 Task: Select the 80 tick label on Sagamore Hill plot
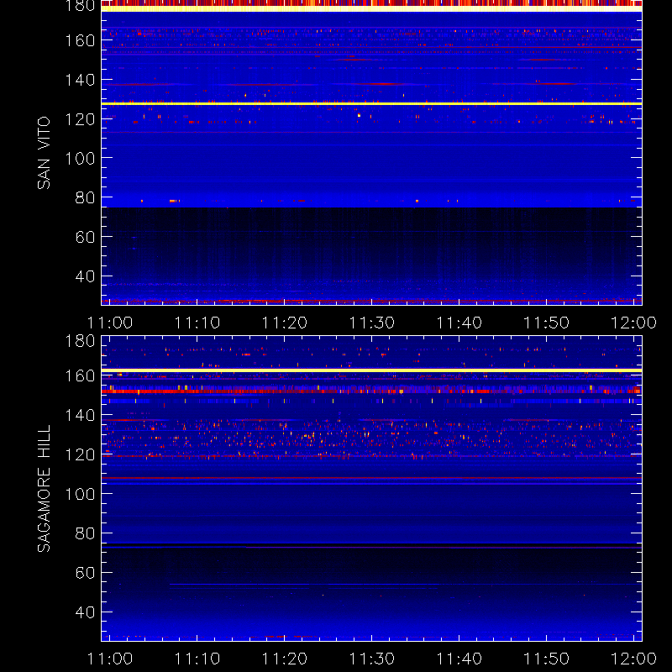[x=85, y=533]
